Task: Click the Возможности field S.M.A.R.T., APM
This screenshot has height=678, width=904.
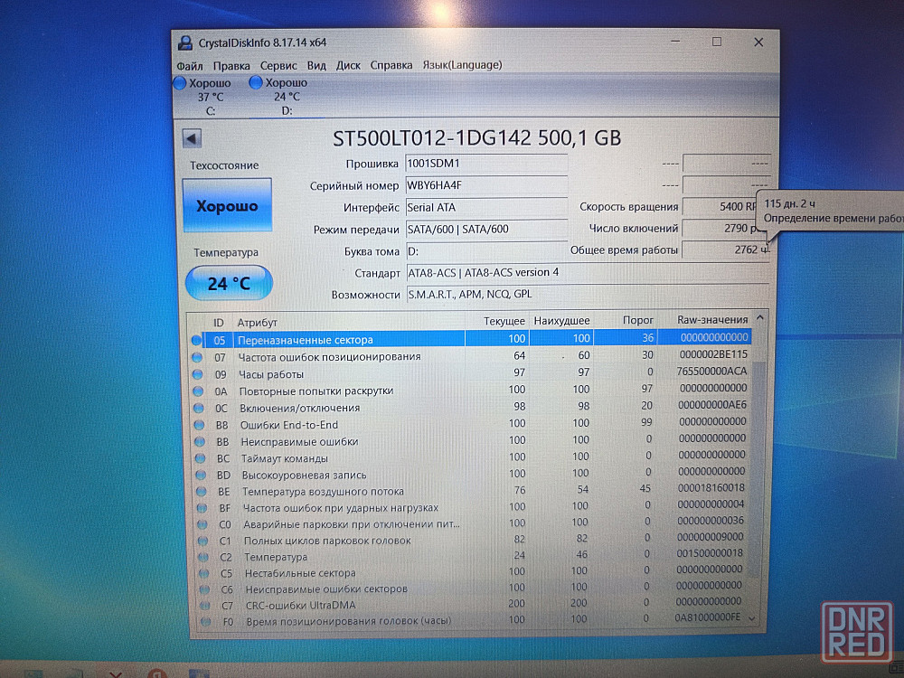Action: point(587,295)
